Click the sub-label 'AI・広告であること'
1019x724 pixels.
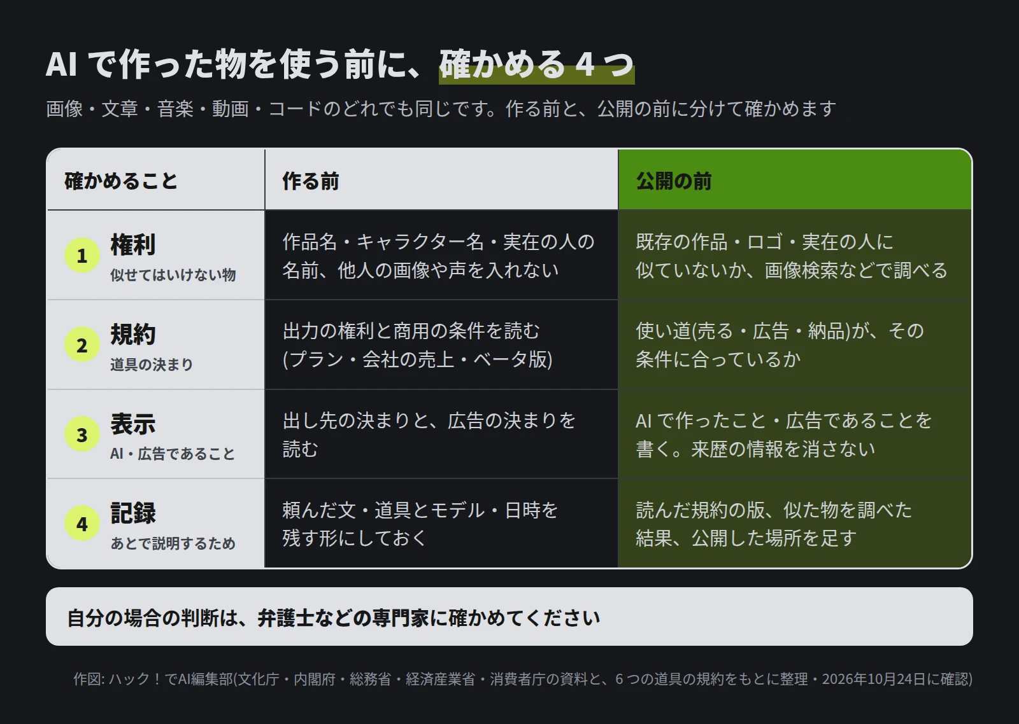coord(173,454)
